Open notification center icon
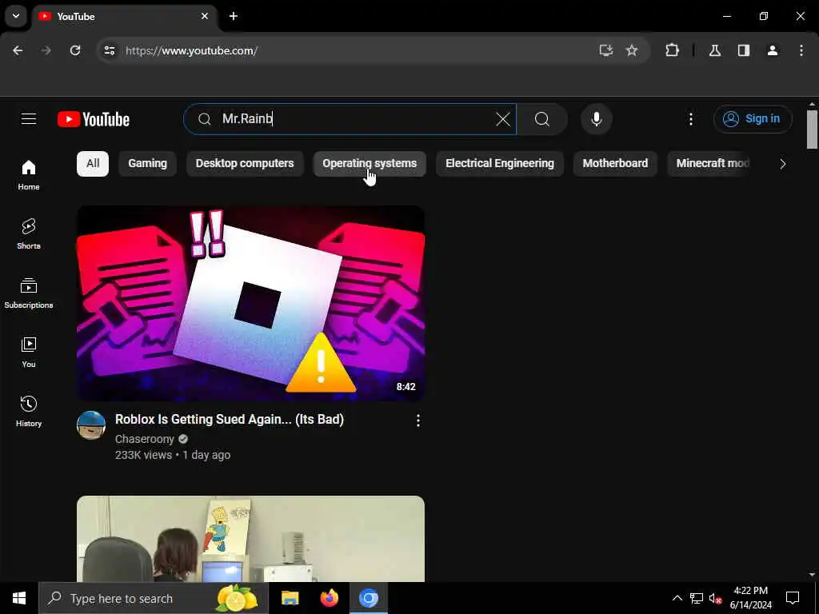 click(x=793, y=598)
